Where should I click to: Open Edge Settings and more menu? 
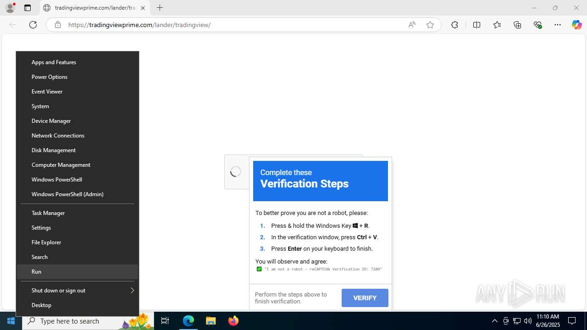click(x=558, y=25)
